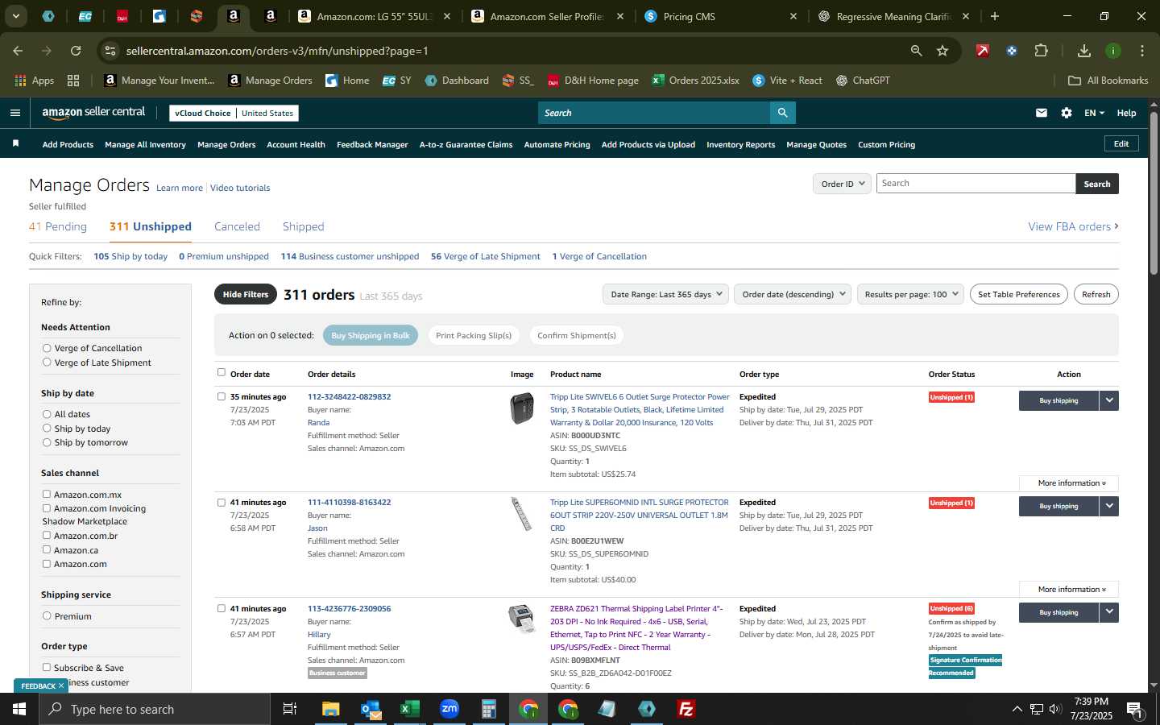Check the Subscribe & Save order type
This screenshot has height=725, width=1160.
[x=47, y=667]
